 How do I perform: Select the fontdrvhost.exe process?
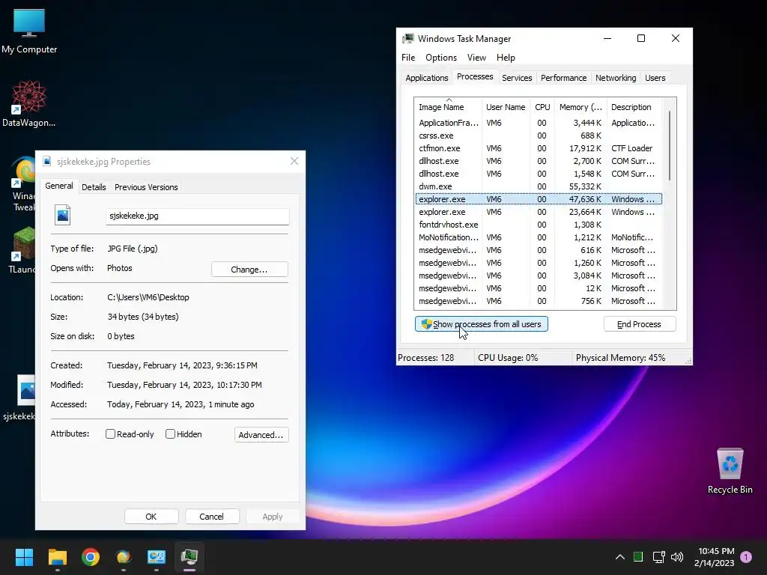tap(538, 225)
